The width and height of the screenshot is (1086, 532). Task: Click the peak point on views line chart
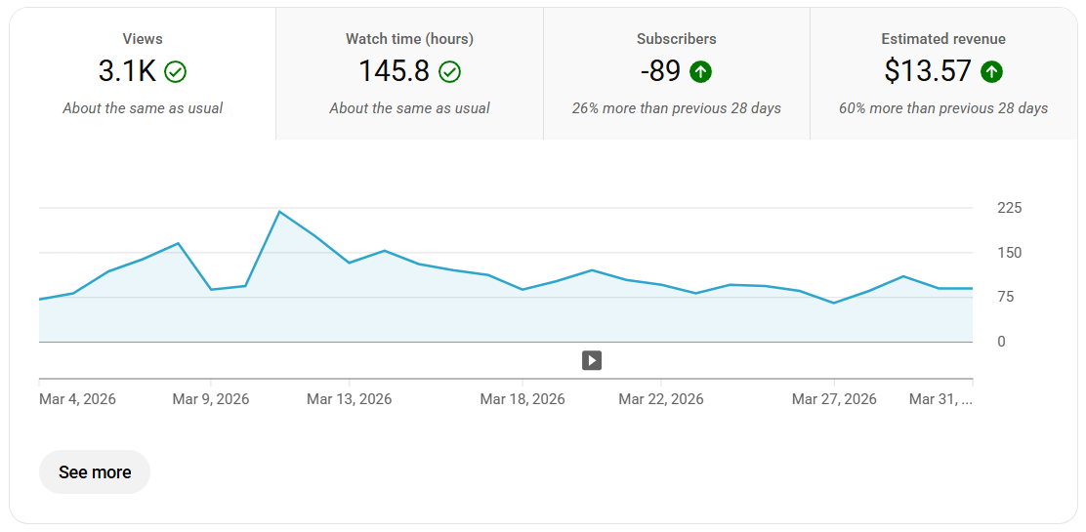pyautogui.click(x=279, y=211)
